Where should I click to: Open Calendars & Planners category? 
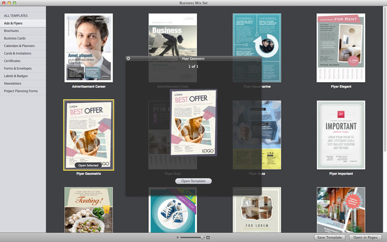coord(23,45)
